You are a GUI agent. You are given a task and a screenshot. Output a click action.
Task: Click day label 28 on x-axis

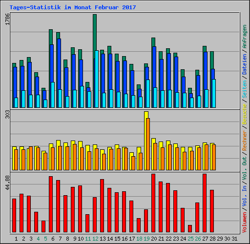pos(212,239)
